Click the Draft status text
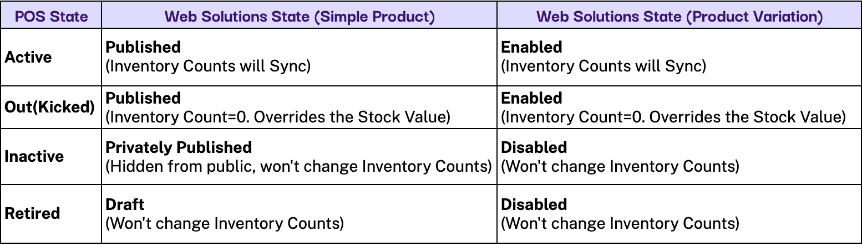The image size is (862, 246). coord(125,204)
